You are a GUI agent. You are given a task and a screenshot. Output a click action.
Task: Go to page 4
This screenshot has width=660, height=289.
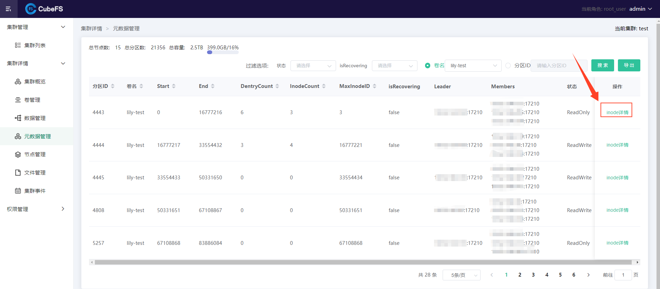546,275
